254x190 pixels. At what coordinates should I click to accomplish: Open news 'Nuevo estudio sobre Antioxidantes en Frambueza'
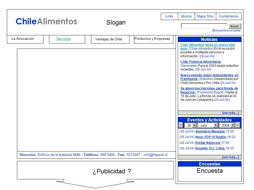pyautogui.click(x=210, y=77)
